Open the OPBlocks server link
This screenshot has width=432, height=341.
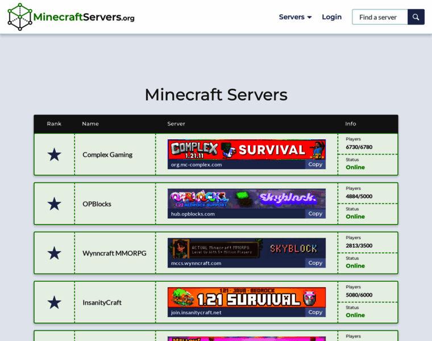(x=97, y=204)
